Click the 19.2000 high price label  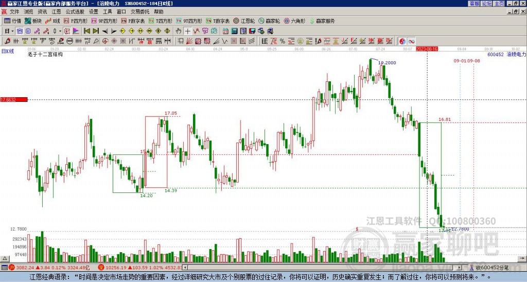coord(387,63)
